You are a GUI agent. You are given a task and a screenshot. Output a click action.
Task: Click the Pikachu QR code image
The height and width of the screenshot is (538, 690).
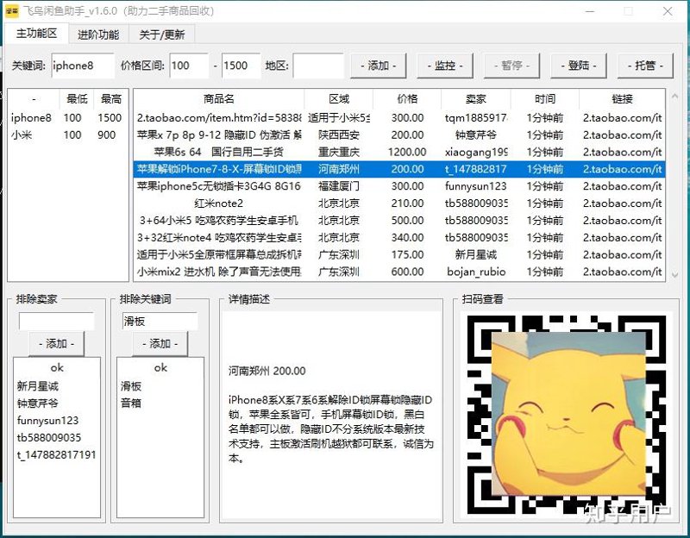point(568,414)
